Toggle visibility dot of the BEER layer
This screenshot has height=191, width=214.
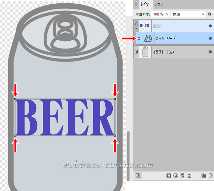[210, 26]
